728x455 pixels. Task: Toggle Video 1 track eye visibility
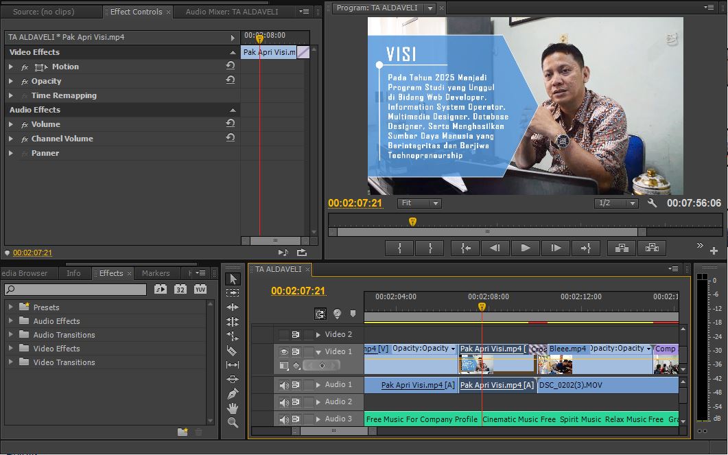[x=284, y=351]
